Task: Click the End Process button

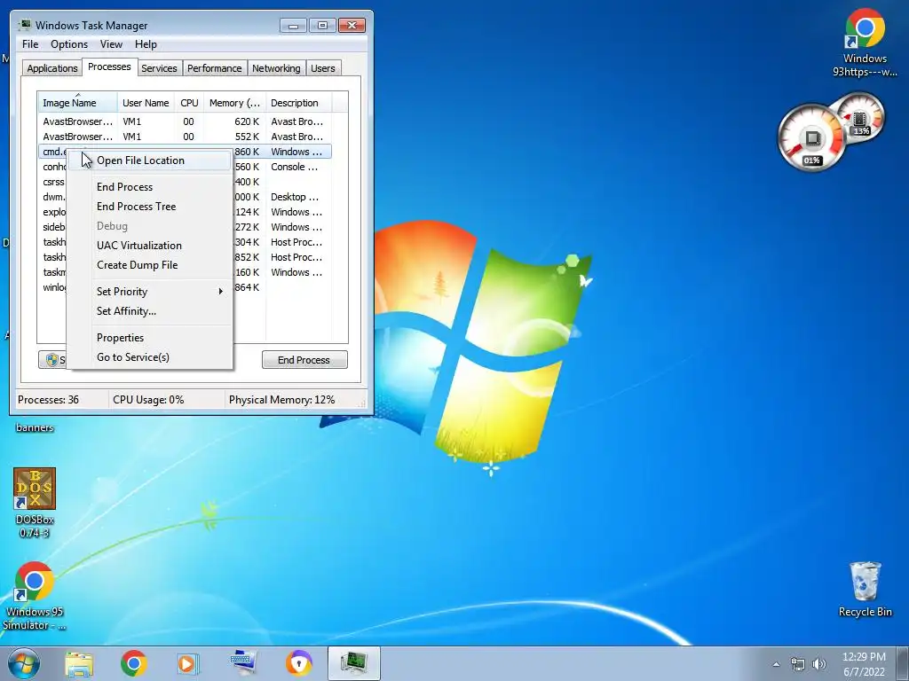Action: click(x=304, y=360)
